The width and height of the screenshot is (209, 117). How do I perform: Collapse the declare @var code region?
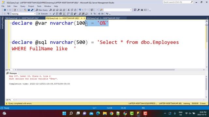(11, 23)
